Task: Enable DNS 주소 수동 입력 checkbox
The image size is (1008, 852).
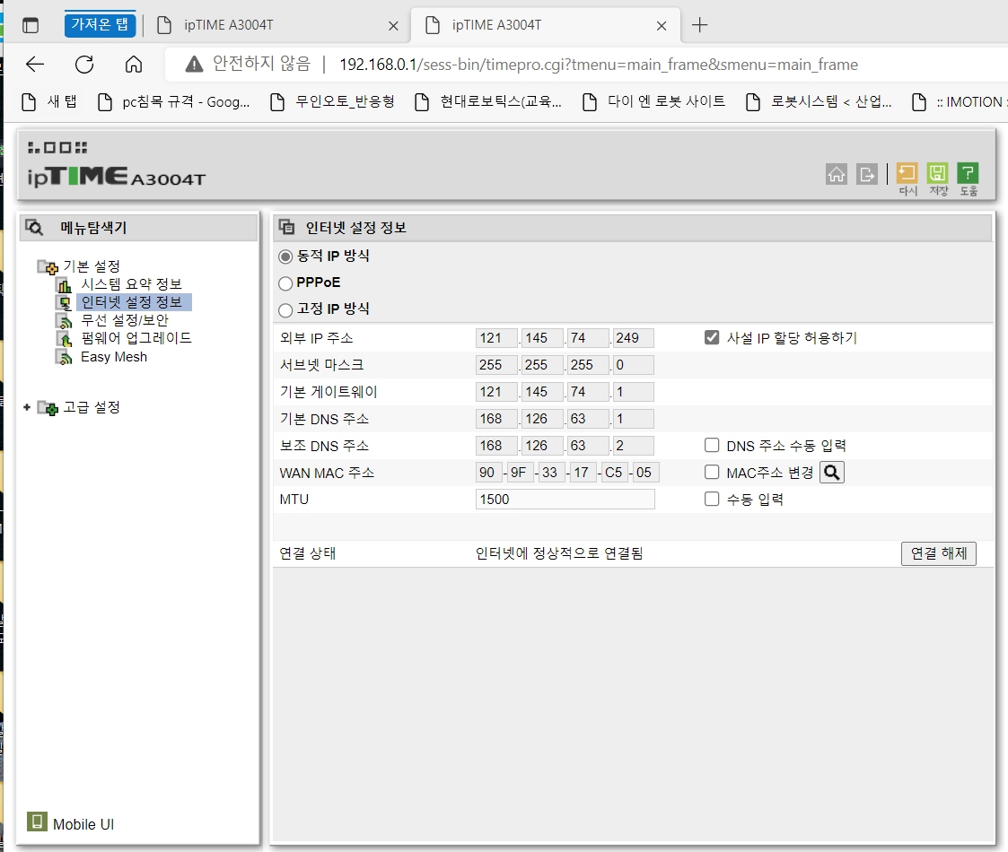Action: click(712, 445)
